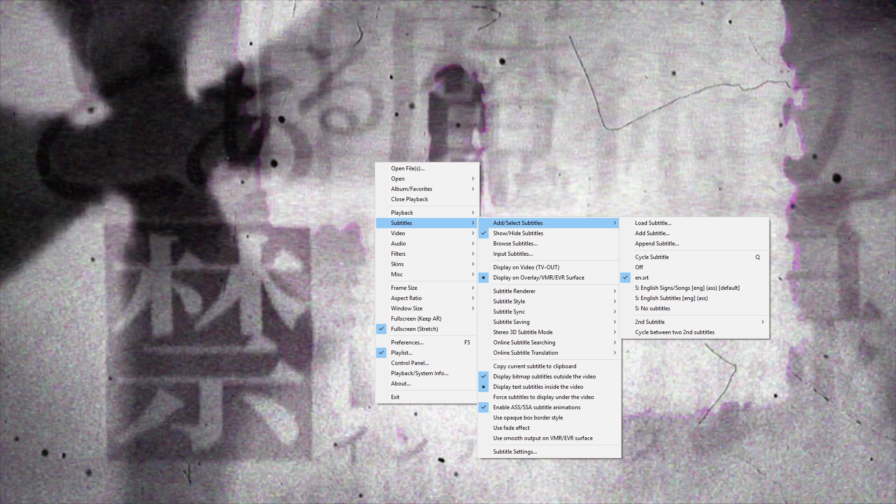
Task: Select Display on Video (TV-OUT) option
Action: (x=526, y=267)
